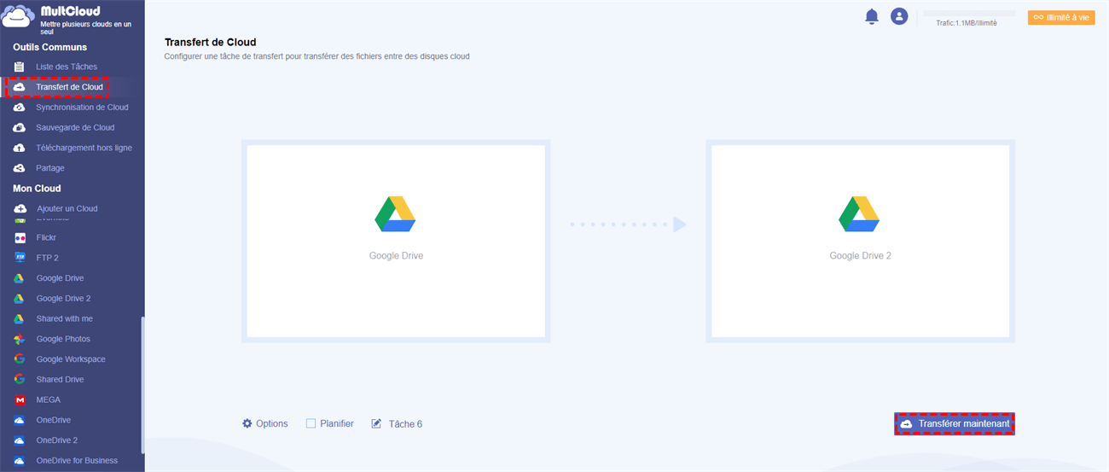
Task: Click the Transférer maintenant button
Action: coord(955,424)
